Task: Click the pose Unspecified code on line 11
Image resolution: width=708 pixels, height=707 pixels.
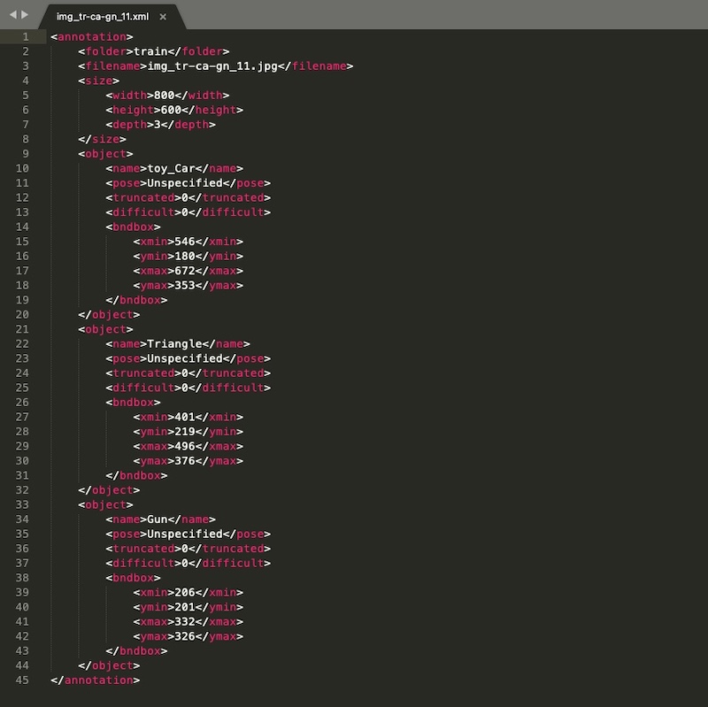Action: 189,183
